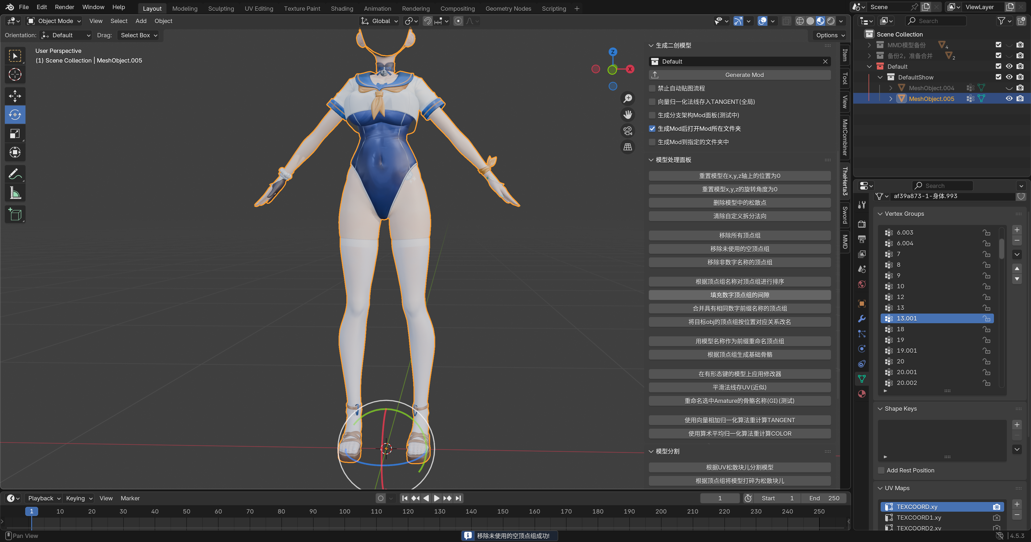Image resolution: width=1031 pixels, height=542 pixels.
Task: Switch to the Shading workspace tab
Action: pyautogui.click(x=342, y=8)
